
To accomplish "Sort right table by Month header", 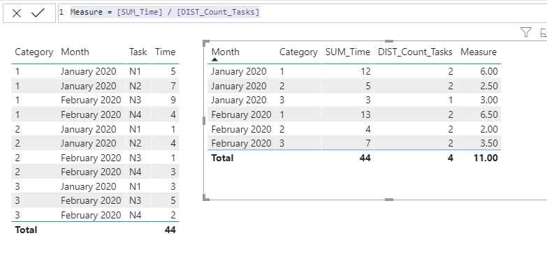I will click(x=226, y=52).
